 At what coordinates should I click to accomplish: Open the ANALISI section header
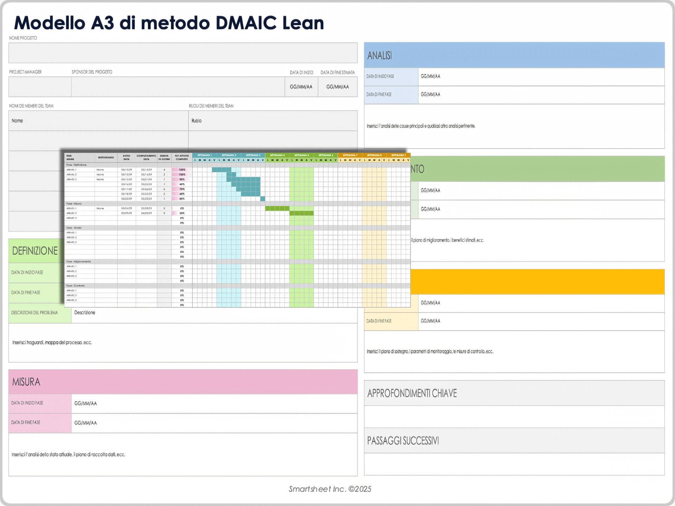point(380,55)
